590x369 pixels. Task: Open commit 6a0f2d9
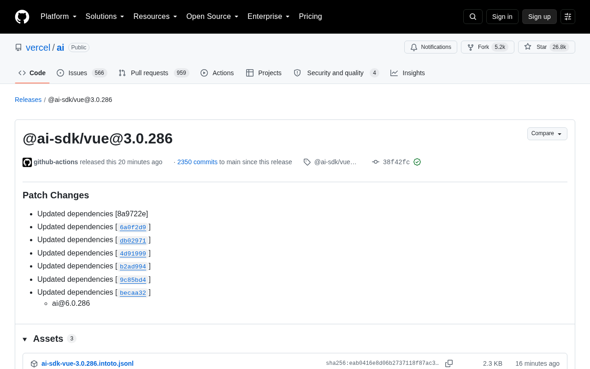click(133, 227)
